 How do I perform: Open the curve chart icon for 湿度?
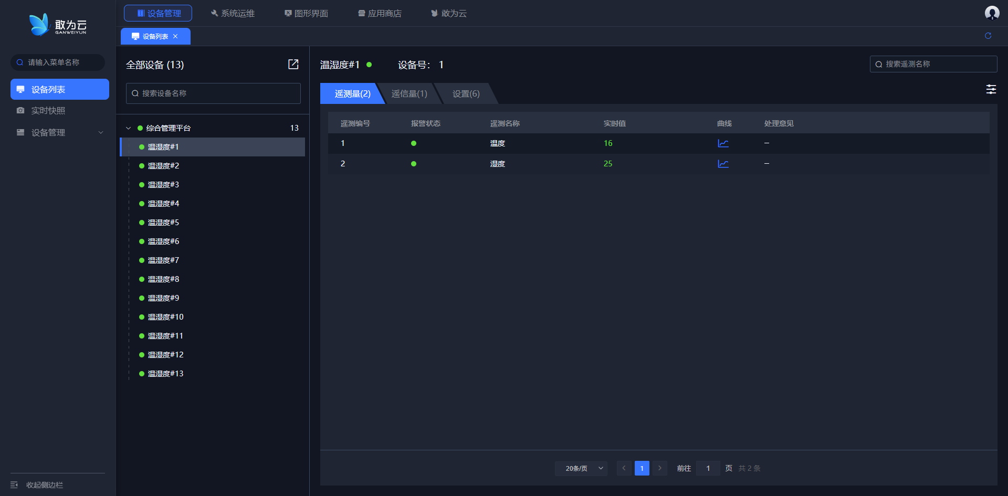point(723,164)
